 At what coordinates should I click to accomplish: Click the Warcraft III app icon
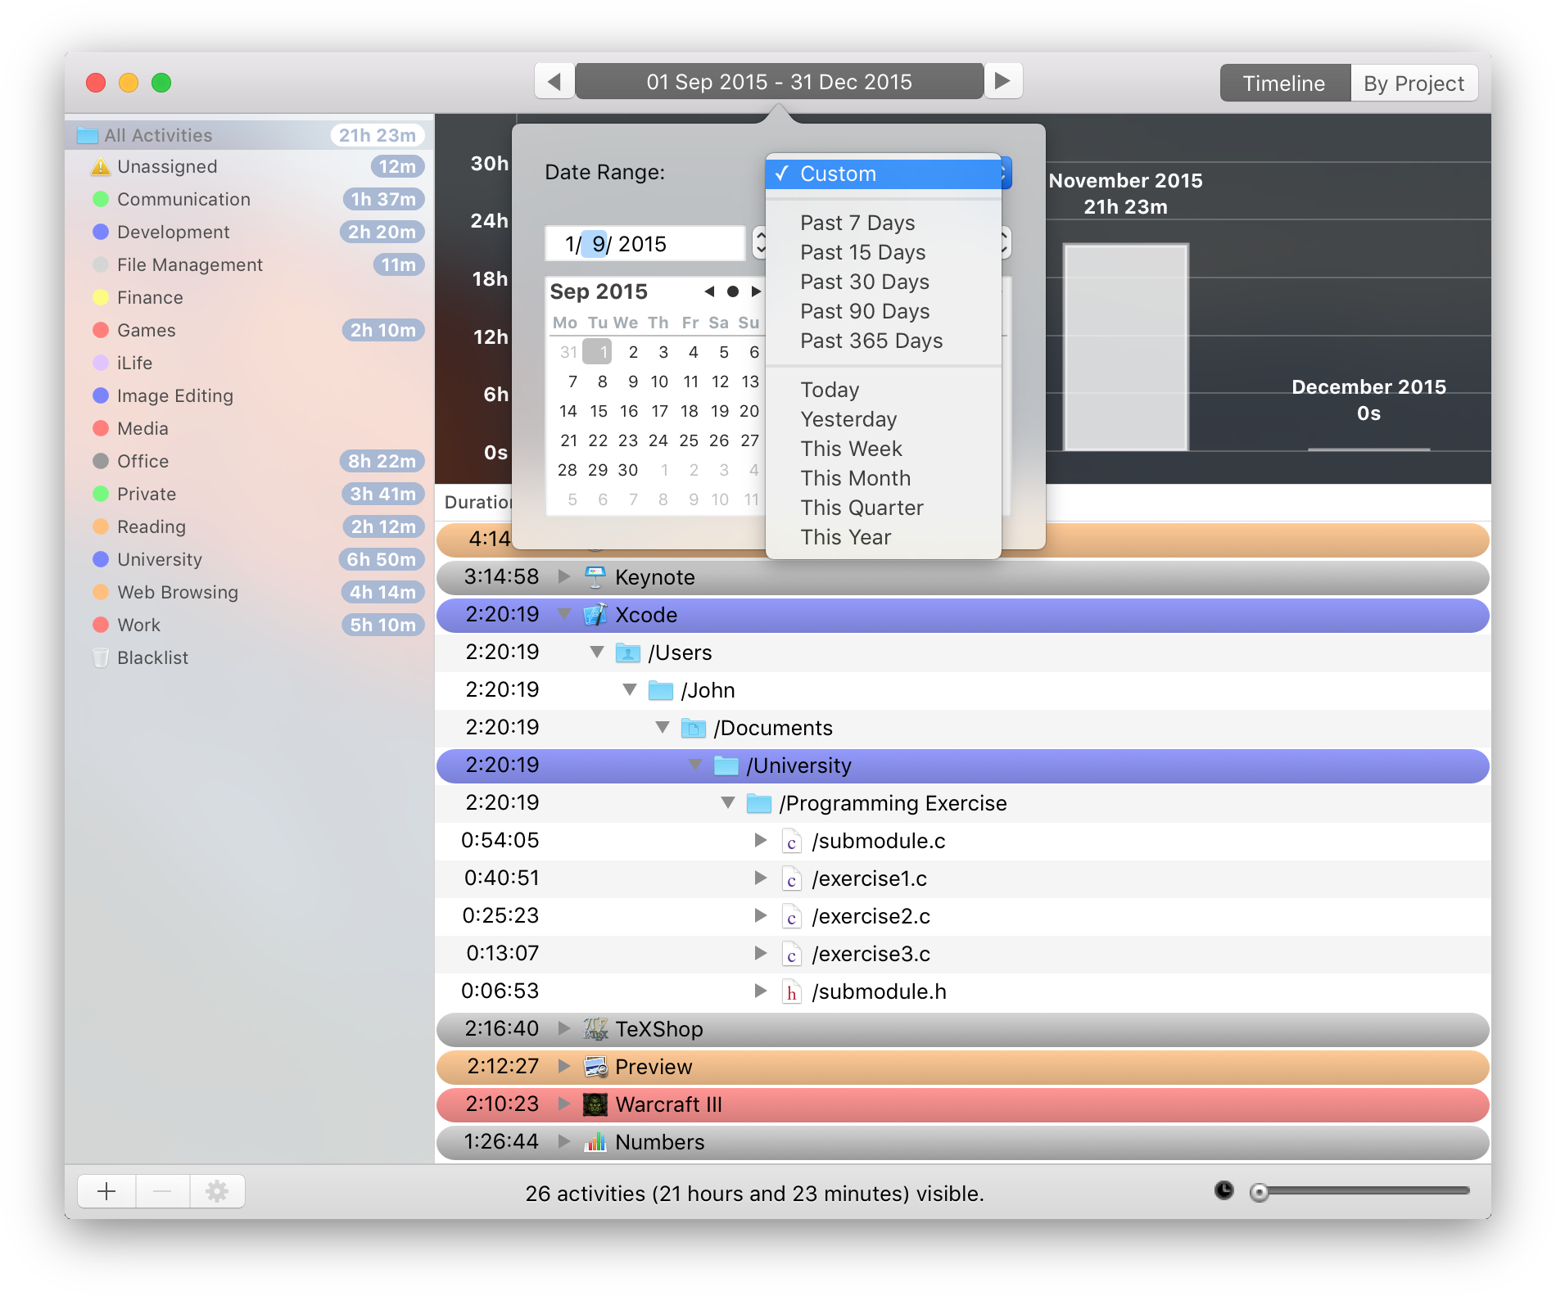(x=595, y=1104)
